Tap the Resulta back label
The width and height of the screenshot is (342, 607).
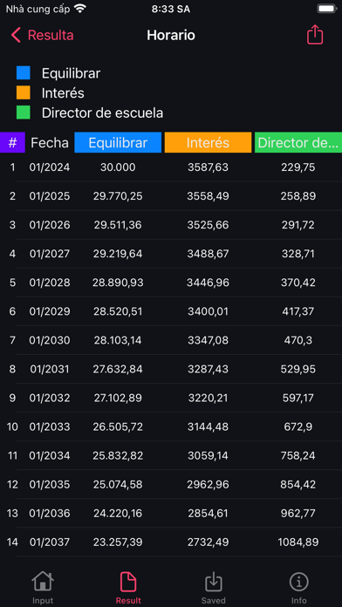(51, 35)
